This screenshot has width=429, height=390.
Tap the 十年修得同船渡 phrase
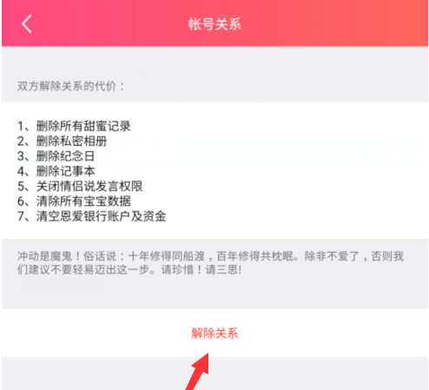tap(167, 256)
